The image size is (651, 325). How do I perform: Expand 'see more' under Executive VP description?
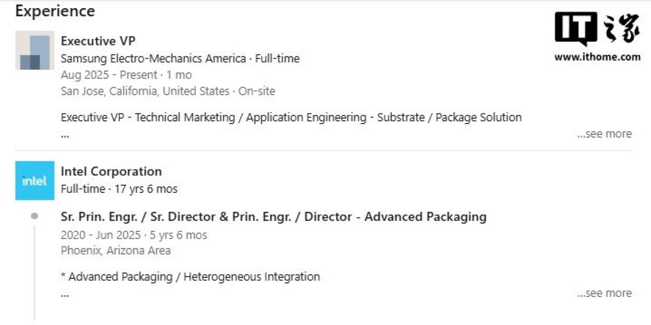604,134
